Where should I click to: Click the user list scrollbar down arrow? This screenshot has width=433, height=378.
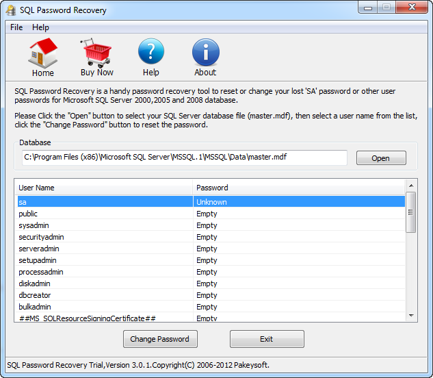pyautogui.click(x=411, y=316)
